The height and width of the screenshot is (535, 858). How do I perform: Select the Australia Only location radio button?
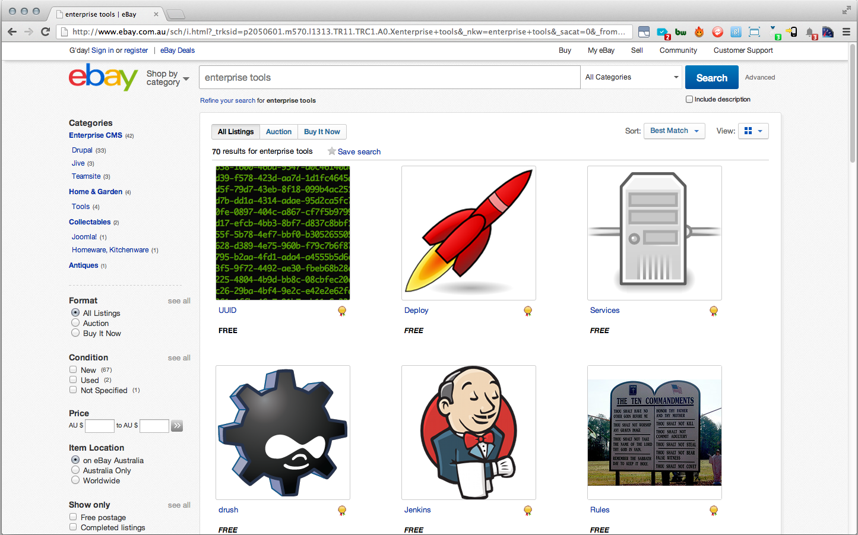(x=75, y=470)
